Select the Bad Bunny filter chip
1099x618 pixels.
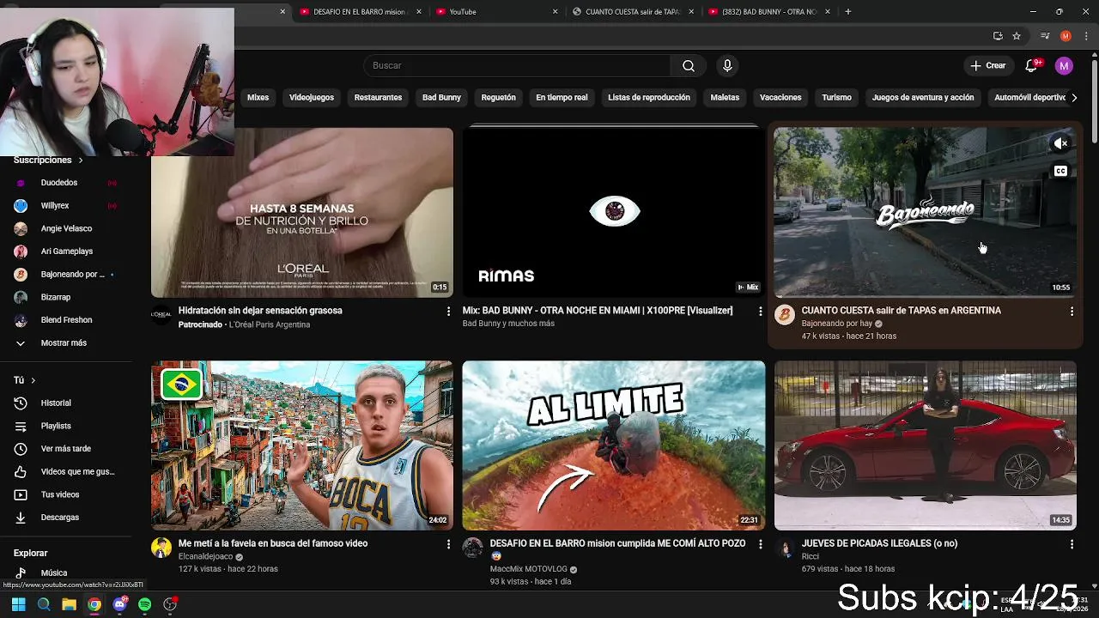(441, 98)
